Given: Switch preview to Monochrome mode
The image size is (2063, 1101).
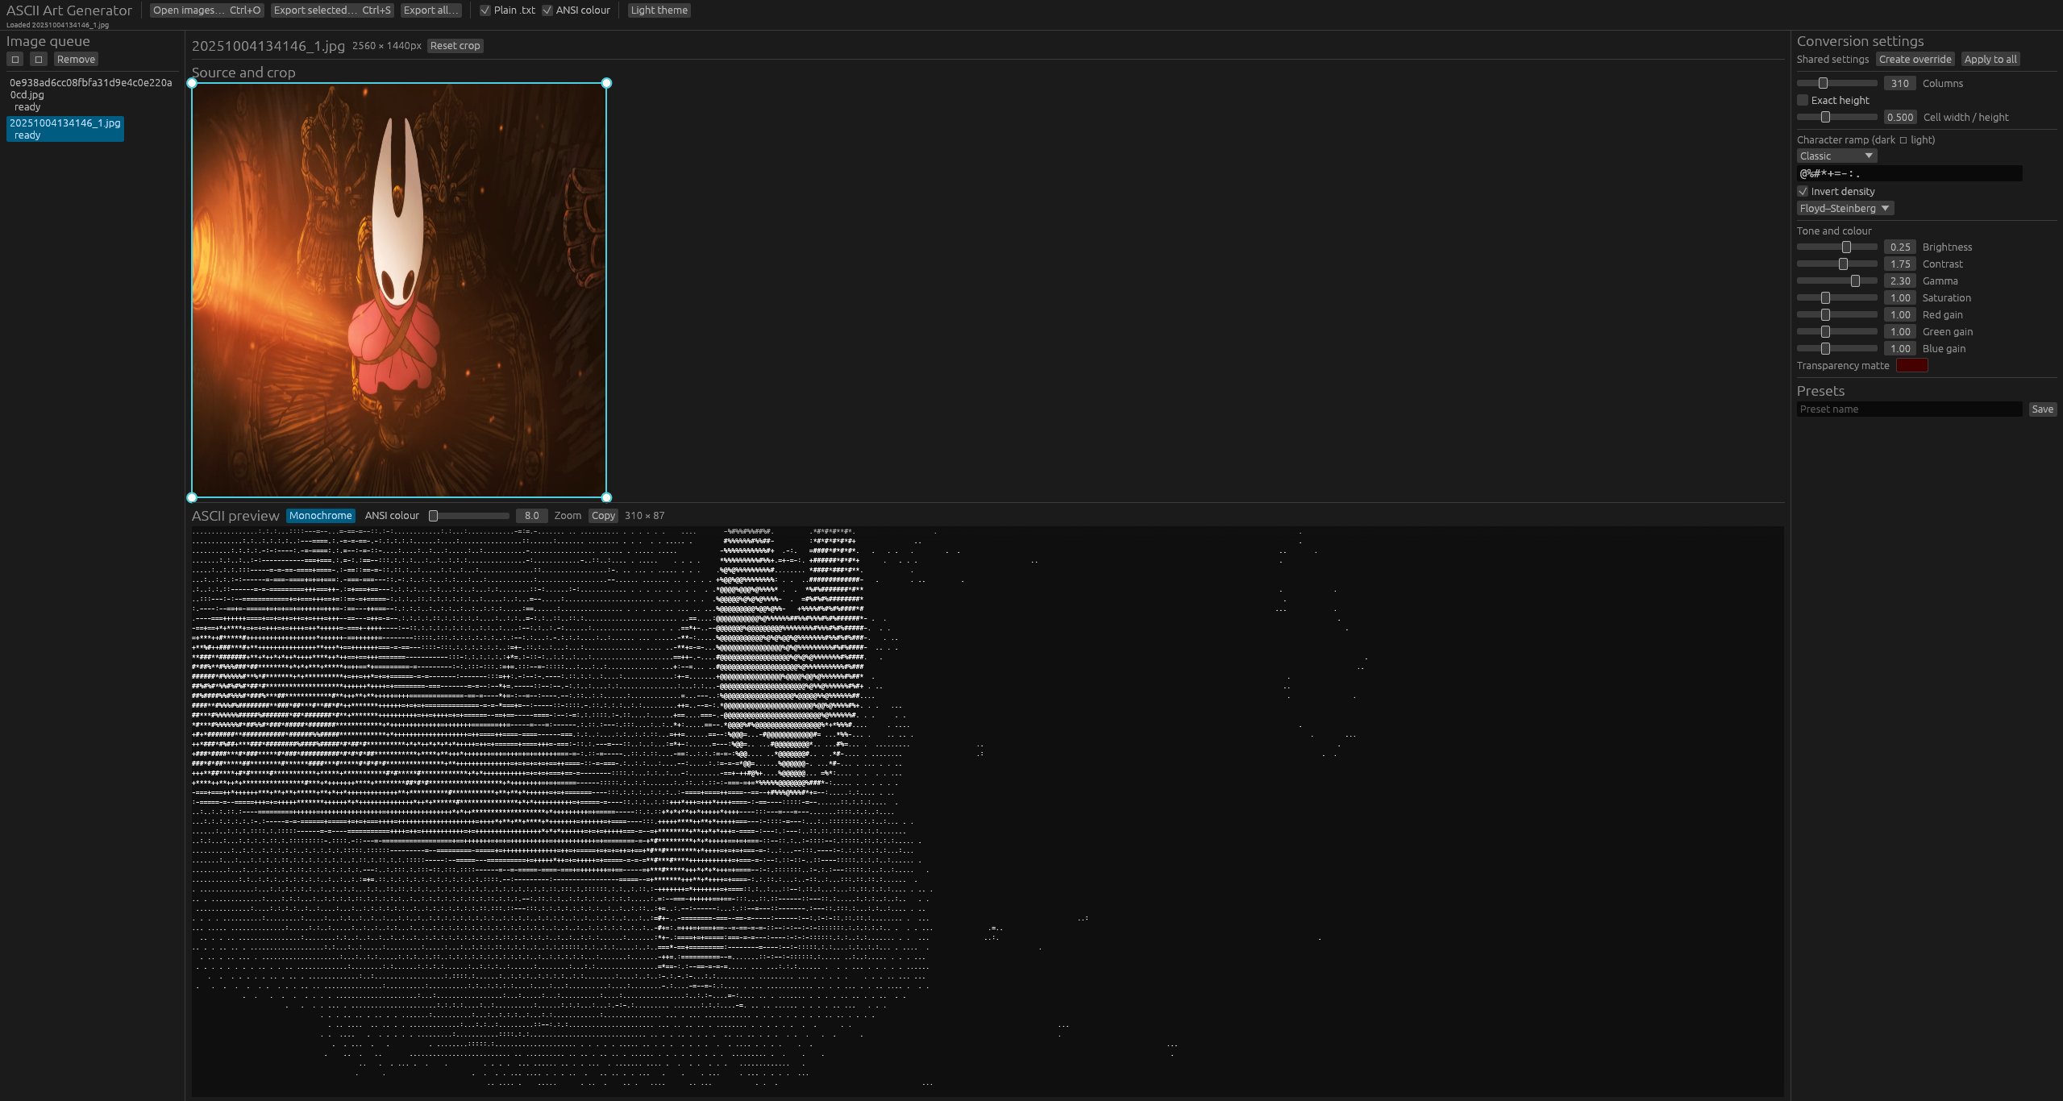Looking at the screenshot, I should pos(320,516).
